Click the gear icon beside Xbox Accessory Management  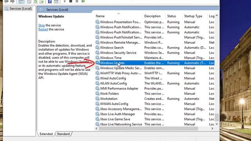point(97,109)
